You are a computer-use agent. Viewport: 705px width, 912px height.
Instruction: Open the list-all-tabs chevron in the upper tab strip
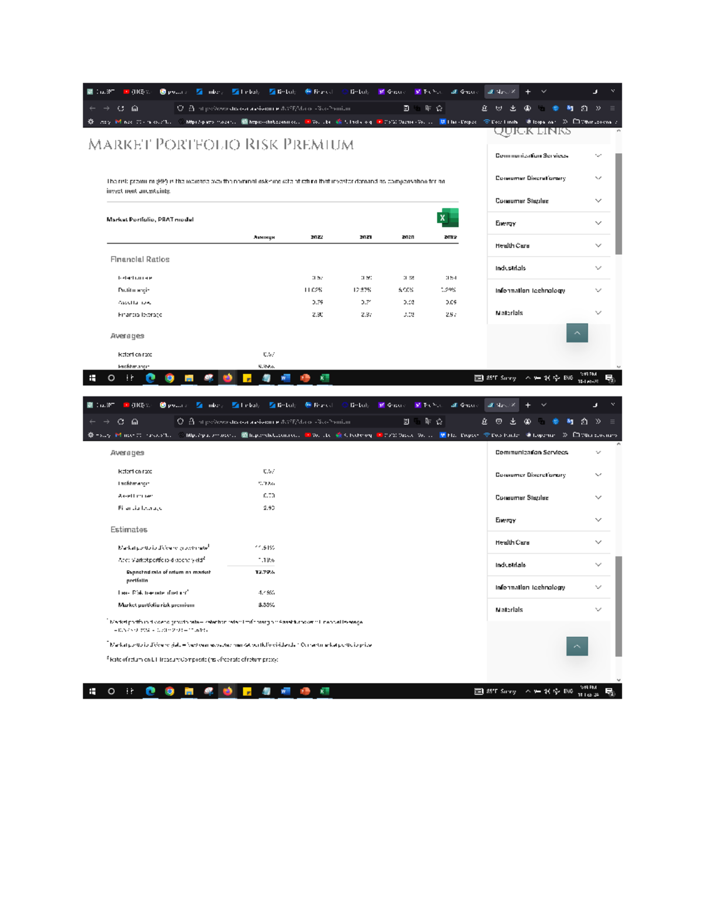[543, 92]
